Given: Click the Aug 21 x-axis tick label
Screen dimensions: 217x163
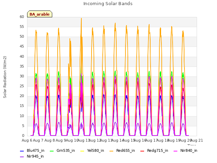Looking at the screenshot, I should (x=197, y=141).
